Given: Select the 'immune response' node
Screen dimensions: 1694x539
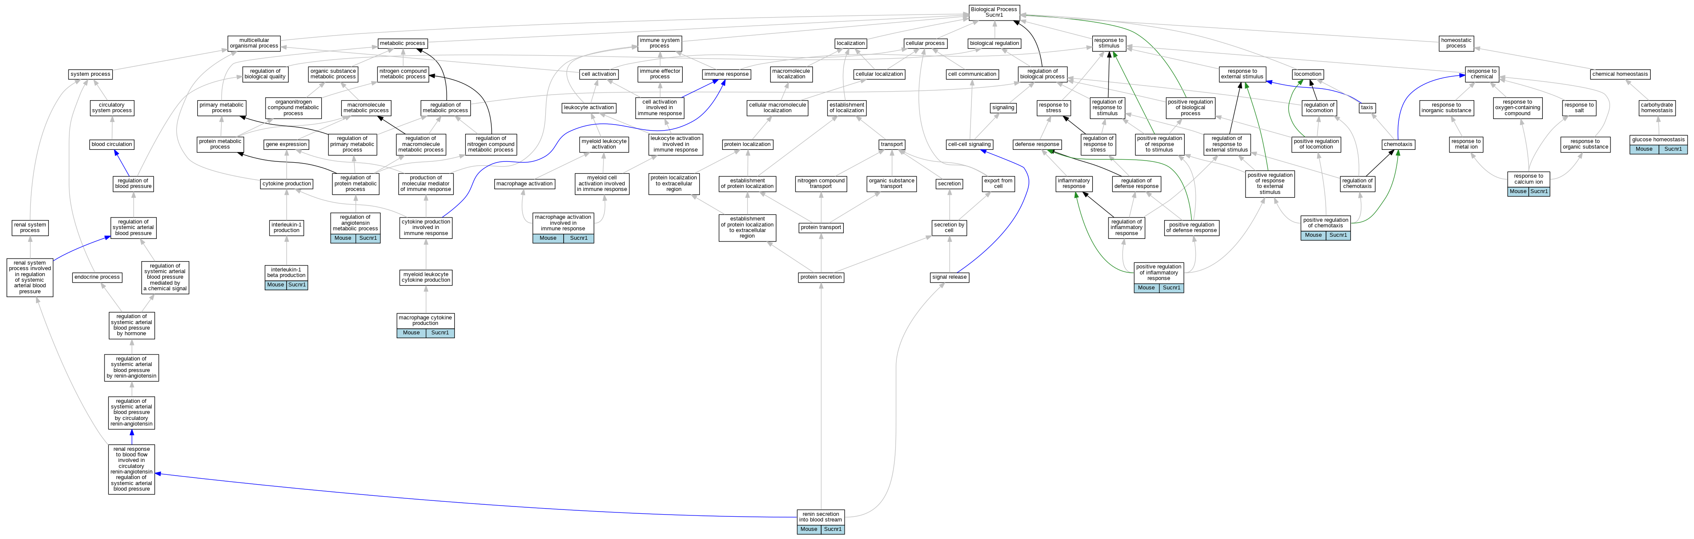Looking at the screenshot, I should tap(727, 74).
